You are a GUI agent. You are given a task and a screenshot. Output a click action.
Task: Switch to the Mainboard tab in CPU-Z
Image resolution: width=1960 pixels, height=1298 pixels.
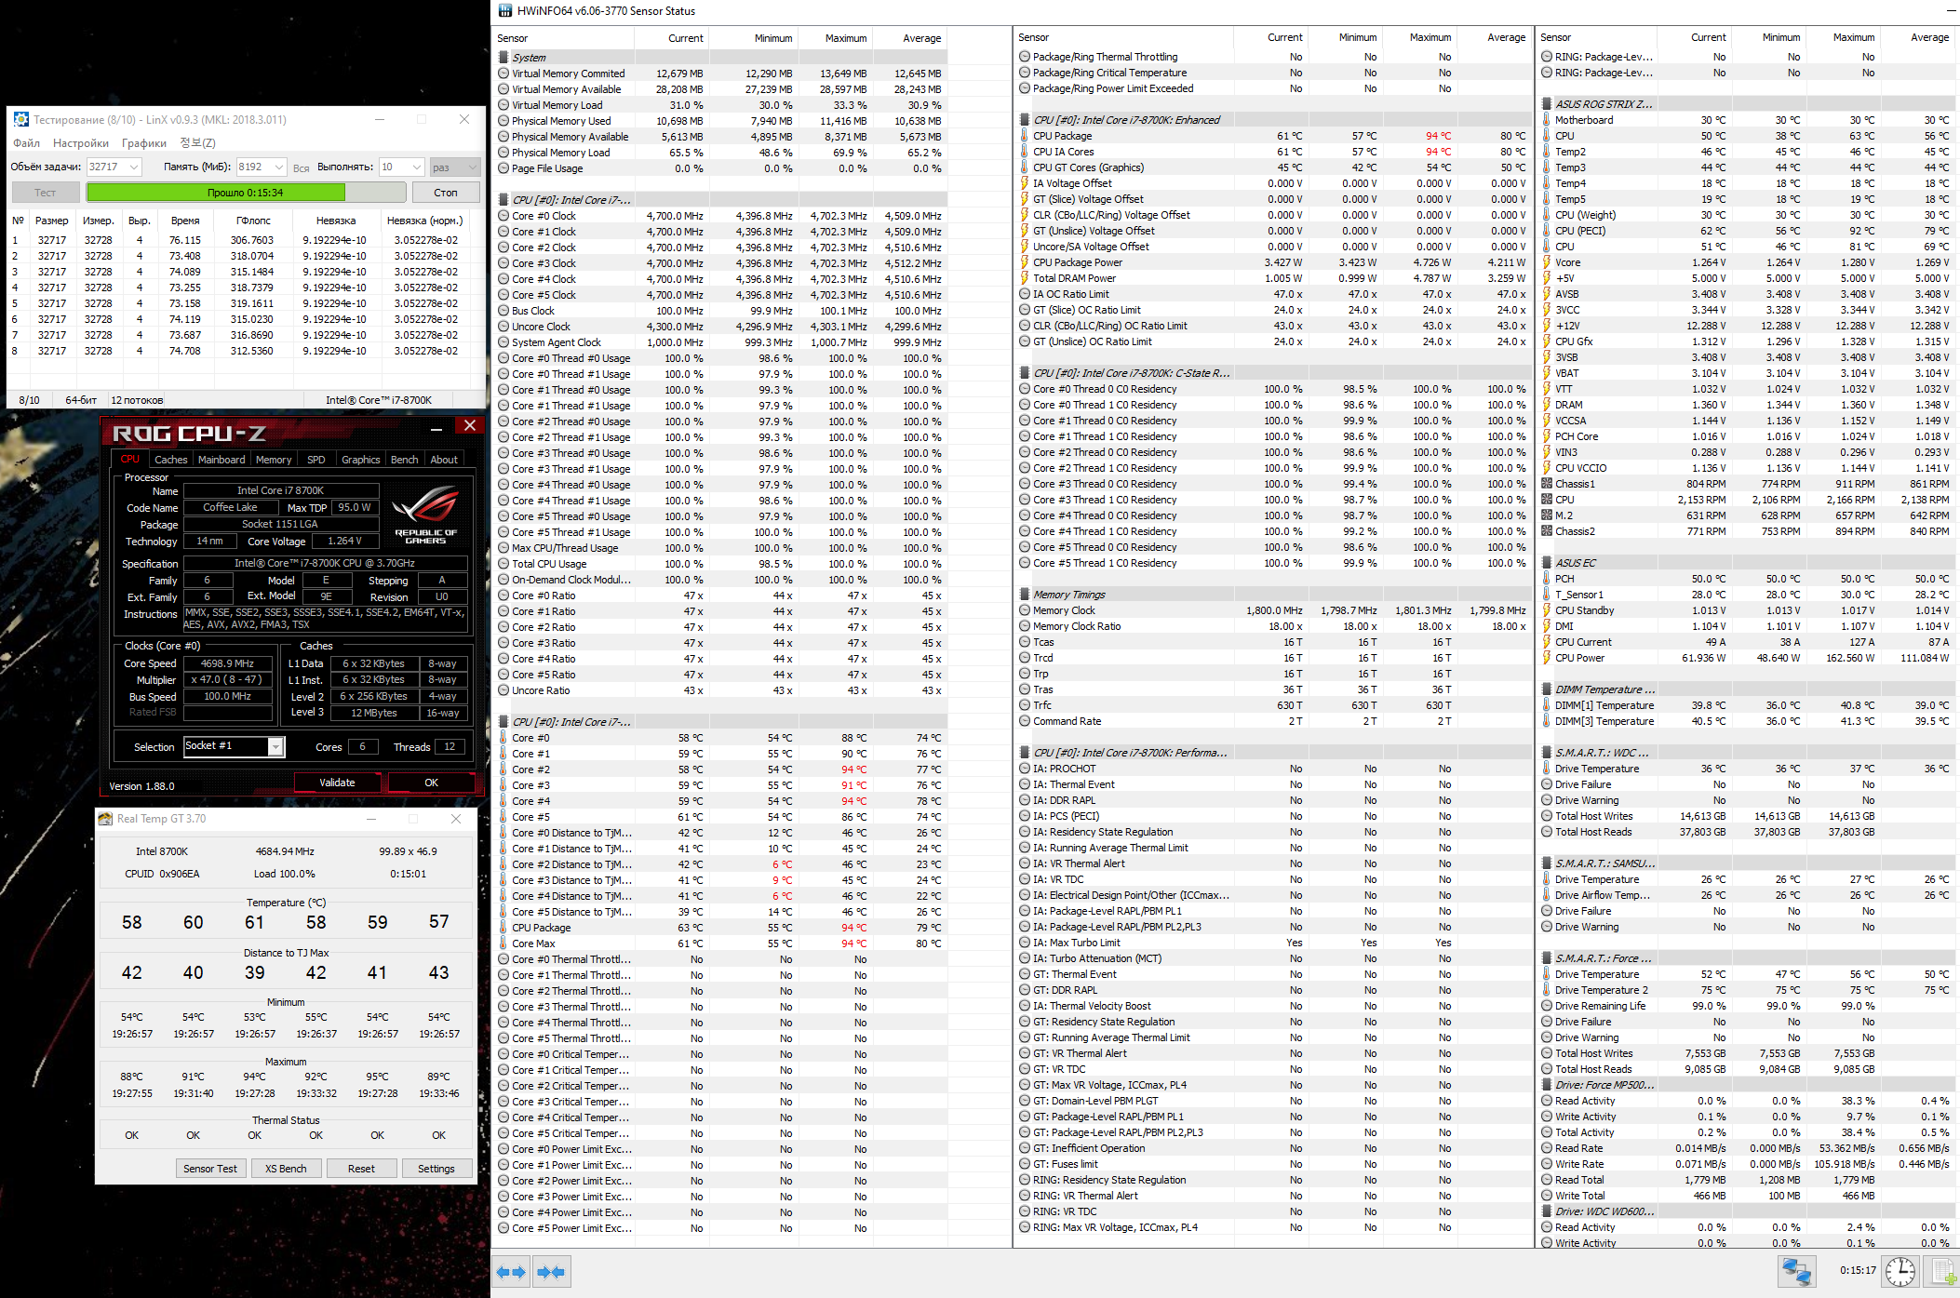222,460
